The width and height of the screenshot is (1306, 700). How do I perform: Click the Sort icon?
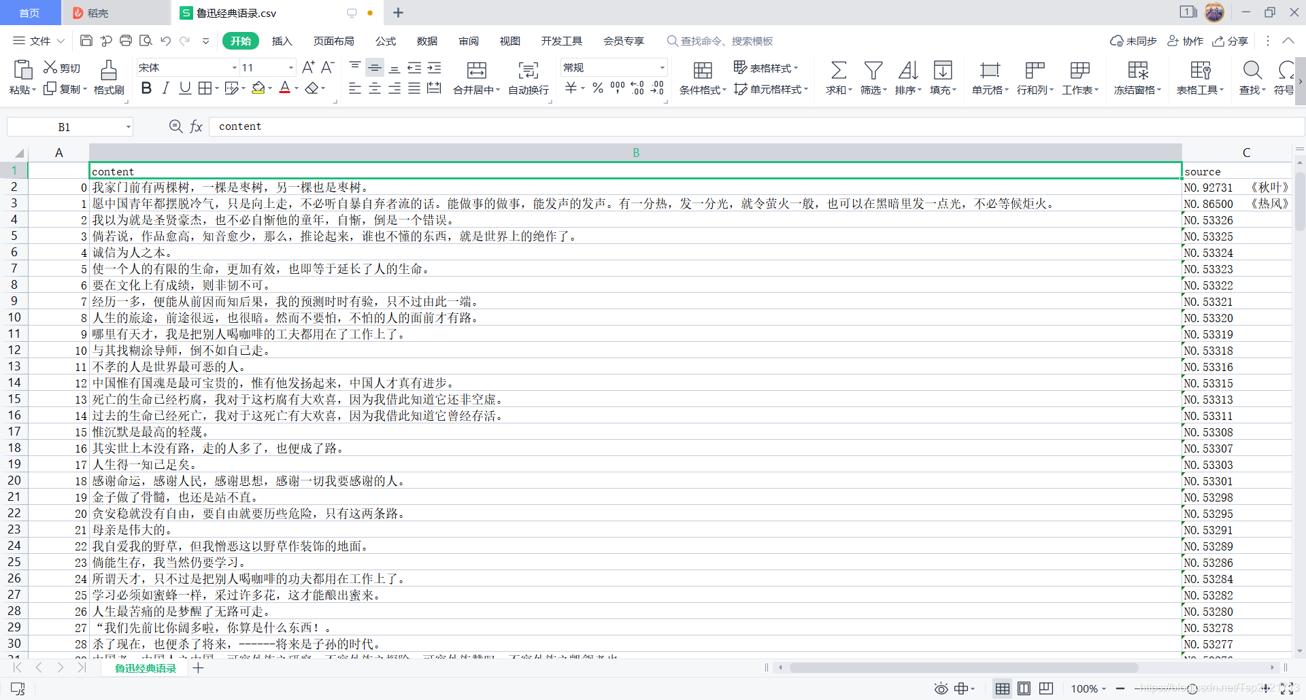pyautogui.click(x=908, y=70)
